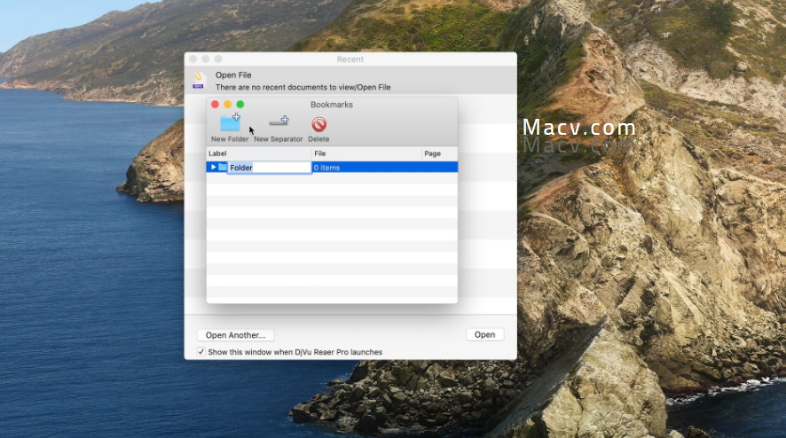Expand the Folder row disclosure triangle
786x438 pixels.
coord(214,167)
